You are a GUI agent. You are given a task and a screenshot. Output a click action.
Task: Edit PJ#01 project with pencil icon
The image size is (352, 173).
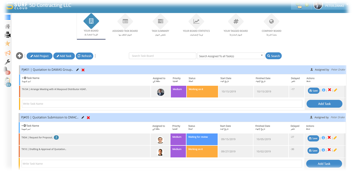78,70
